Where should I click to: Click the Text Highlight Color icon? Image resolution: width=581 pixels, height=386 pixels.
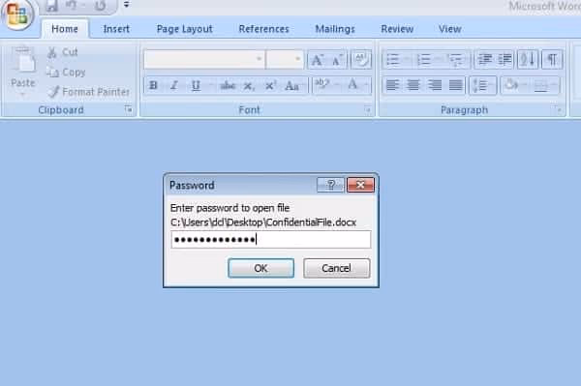tap(322, 85)
